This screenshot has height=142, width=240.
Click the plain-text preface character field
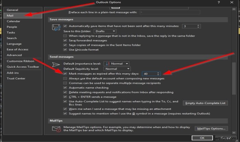[x=170, y=12]
